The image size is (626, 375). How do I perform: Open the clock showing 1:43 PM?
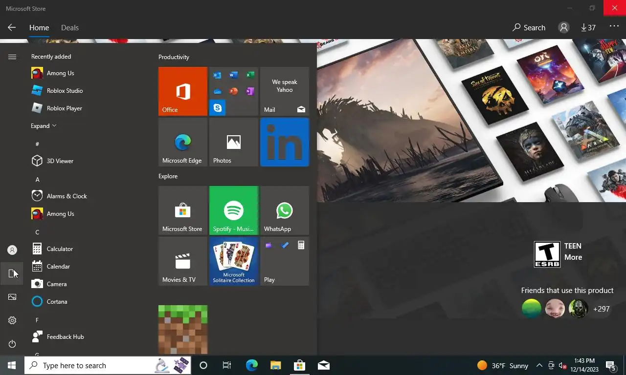[584, 365]
